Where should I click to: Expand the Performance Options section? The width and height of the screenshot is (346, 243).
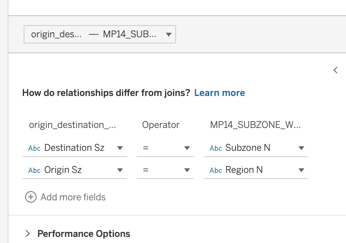27,233
